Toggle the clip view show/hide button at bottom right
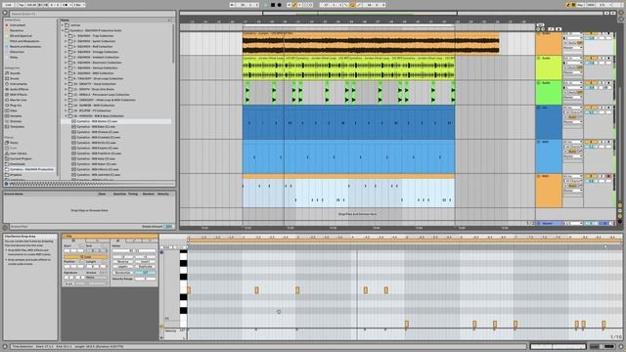The image size is (626, 352). [x=621, y=346]
